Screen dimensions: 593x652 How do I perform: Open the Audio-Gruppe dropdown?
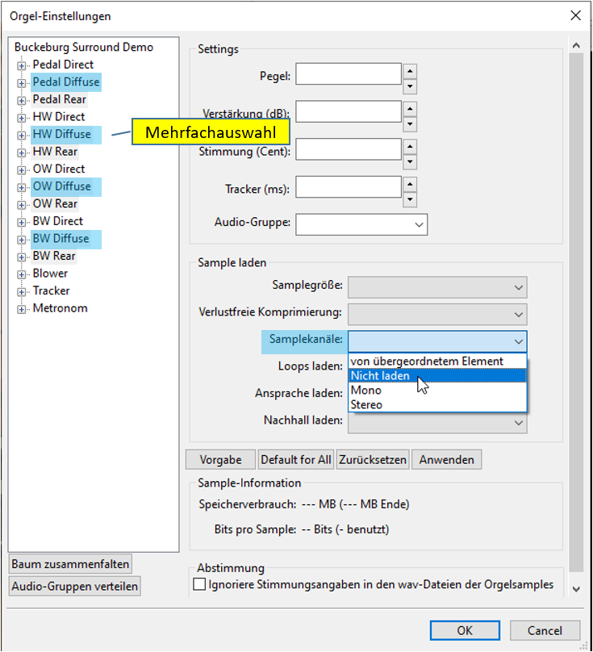pos(361,224)
